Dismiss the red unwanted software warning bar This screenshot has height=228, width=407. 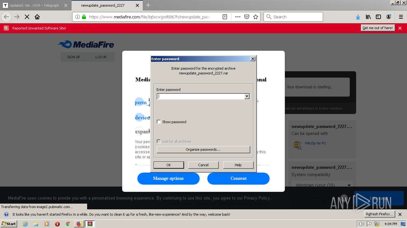point(400,28)
